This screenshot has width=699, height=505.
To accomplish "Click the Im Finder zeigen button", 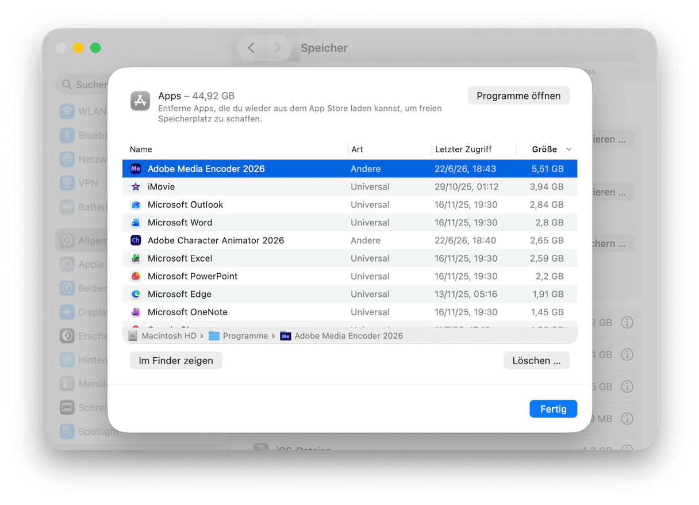I will click(x=176, y=361).
